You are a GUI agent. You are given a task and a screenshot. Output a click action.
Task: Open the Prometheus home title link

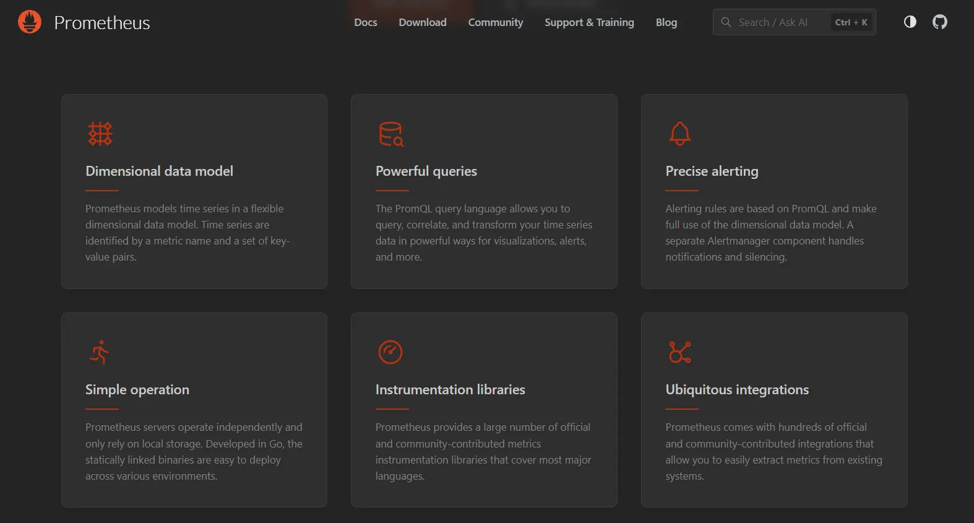point(102,23)
